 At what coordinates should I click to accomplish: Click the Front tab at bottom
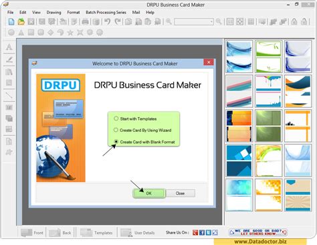(32, 233)
